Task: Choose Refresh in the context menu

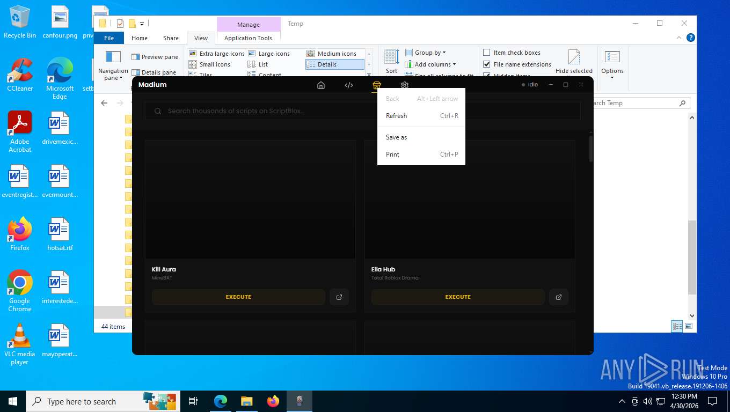Action: click(421, 116)
